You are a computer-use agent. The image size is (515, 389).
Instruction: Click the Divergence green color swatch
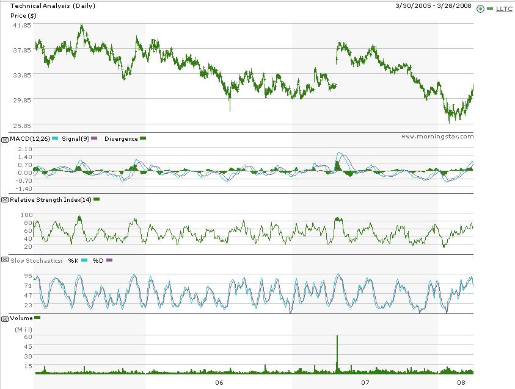point(142,138)
